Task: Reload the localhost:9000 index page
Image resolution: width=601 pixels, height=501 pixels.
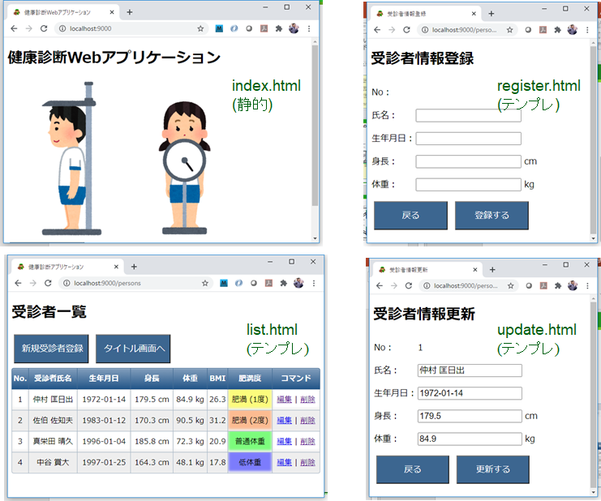Action: (44, 28)
